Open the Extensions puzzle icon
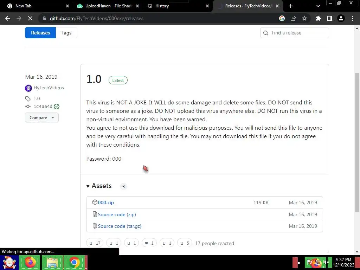 (319, 18)
